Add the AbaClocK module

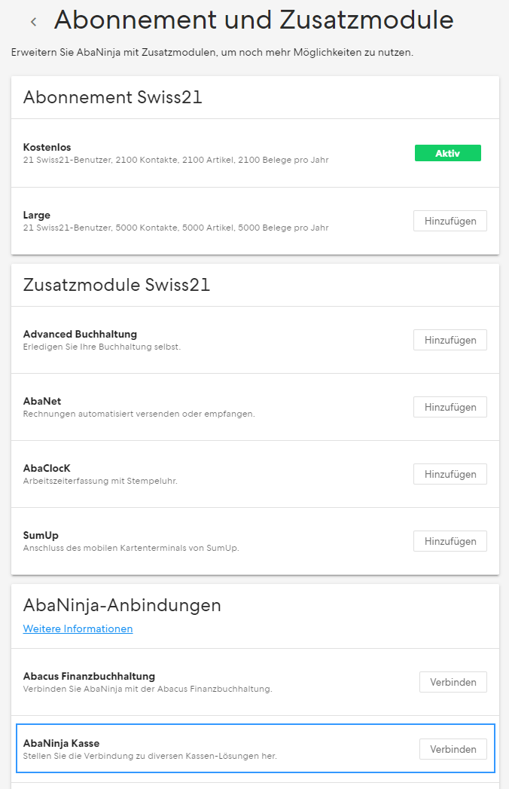[450, 474]
